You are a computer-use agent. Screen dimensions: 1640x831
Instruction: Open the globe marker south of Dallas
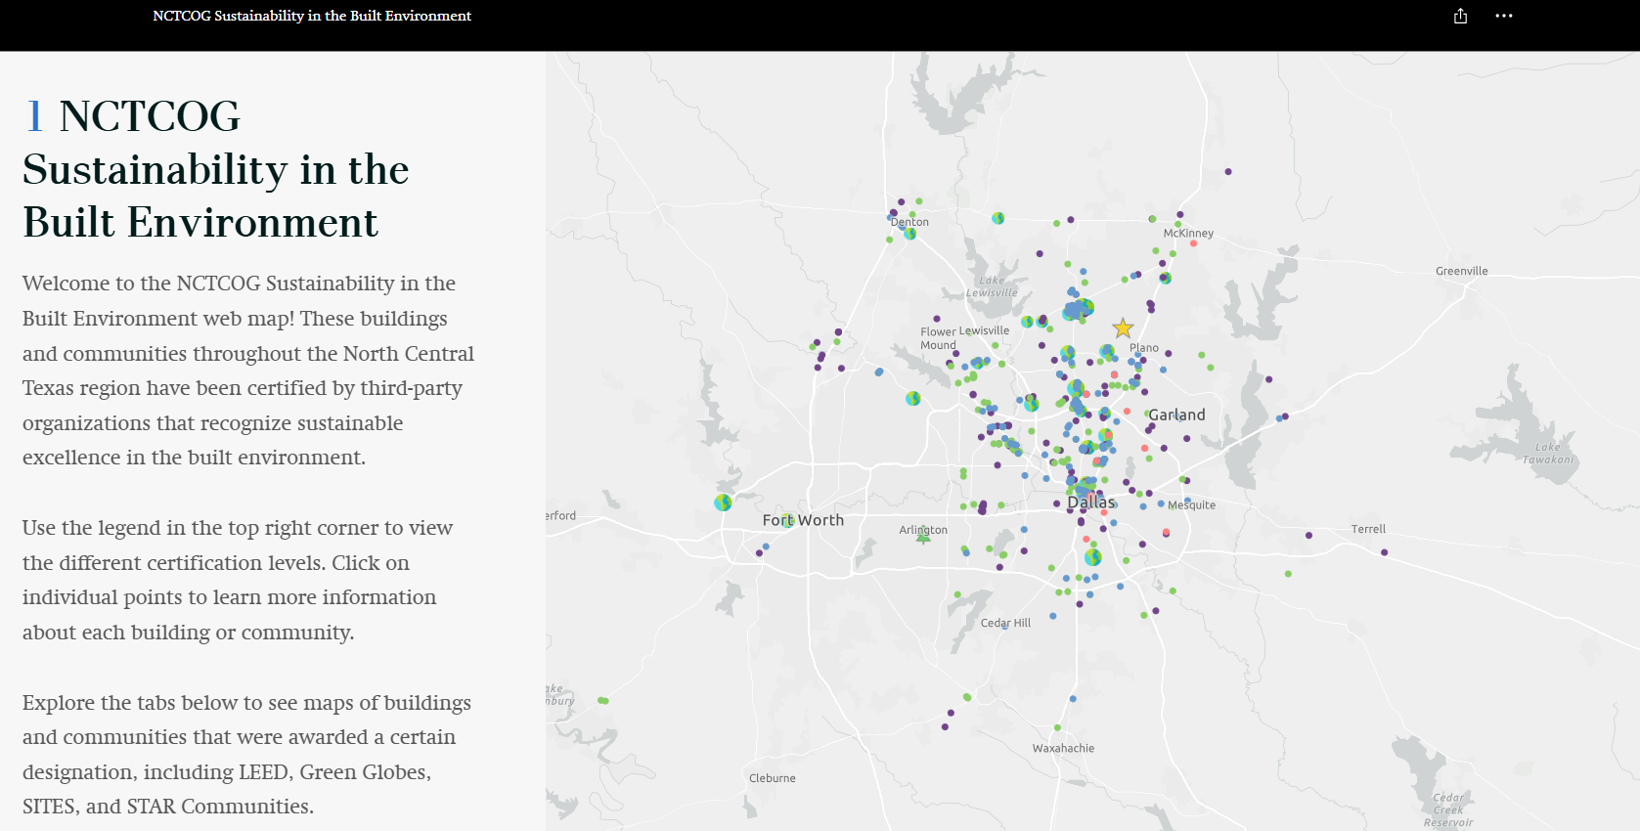(x=1093, y=557)
